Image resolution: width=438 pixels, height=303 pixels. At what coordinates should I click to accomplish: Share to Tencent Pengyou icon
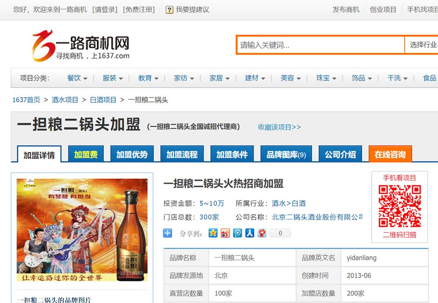pos(262,233)
